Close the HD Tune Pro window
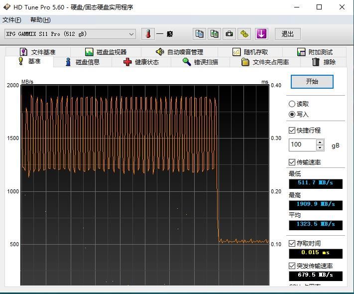The image size is (354, 294). (342, 7)
